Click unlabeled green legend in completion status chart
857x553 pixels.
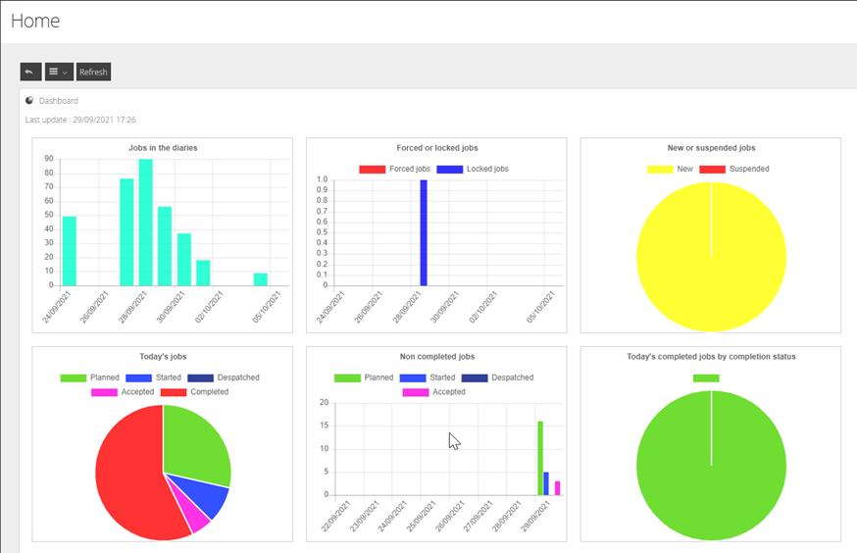[706, 378]
